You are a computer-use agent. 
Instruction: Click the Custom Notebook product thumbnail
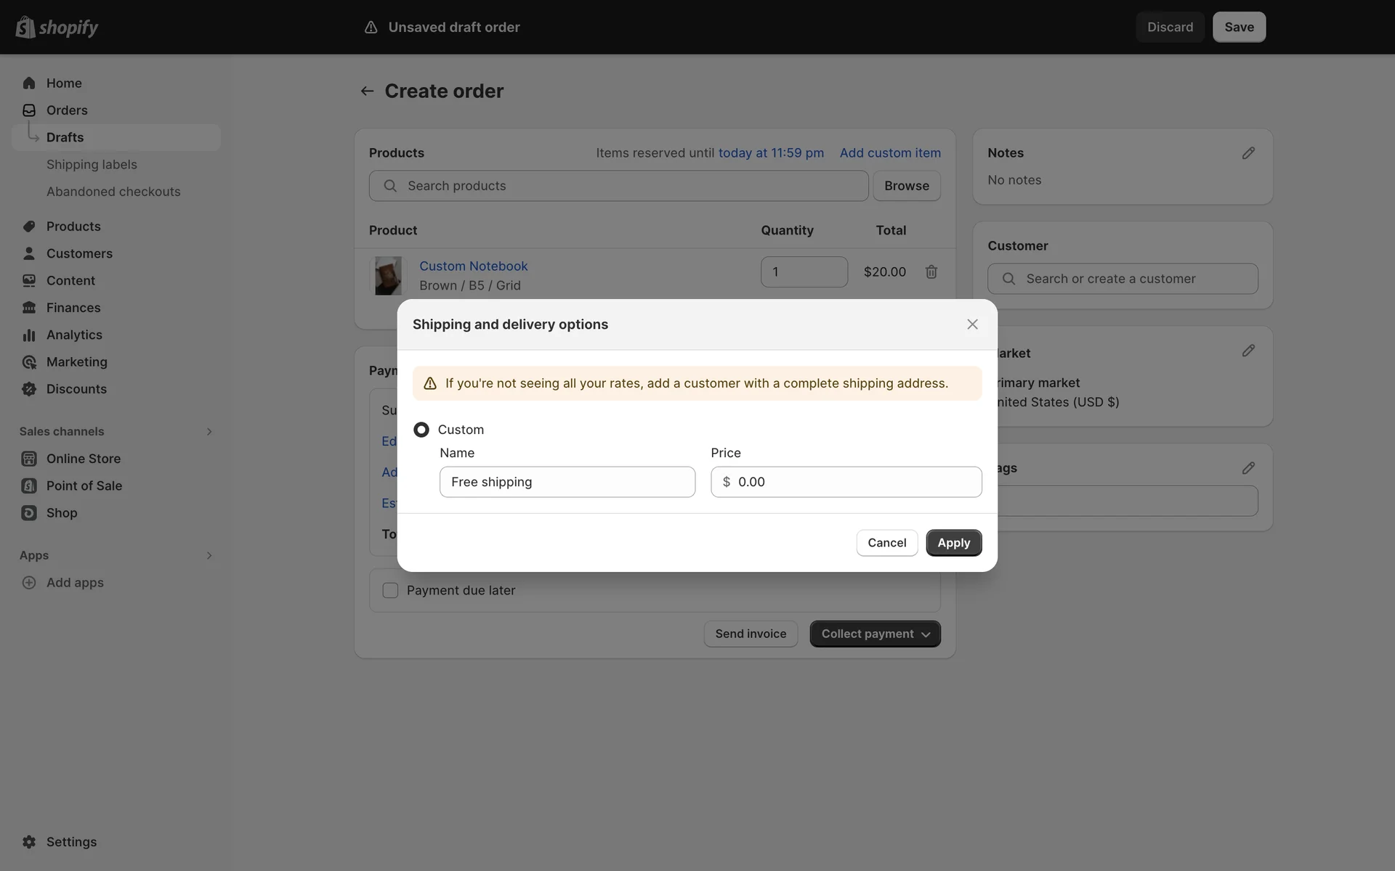pos(388,276)
